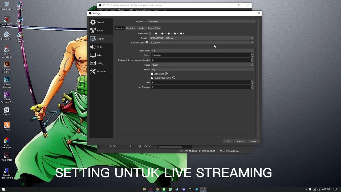Open the Lively Wallpaper desktop icon
This screenshot has height=192, width=341.
click(x=7, y=143)
